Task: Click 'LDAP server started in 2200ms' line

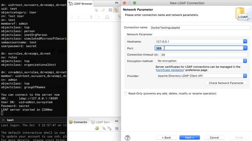Action: [27, 110]
